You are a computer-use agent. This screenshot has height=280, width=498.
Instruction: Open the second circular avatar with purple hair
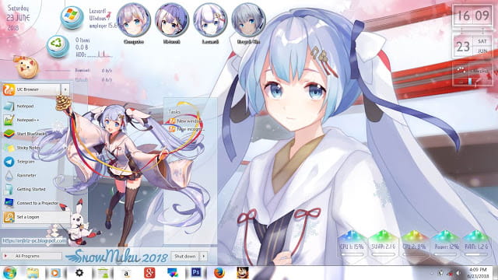point(172,20)
